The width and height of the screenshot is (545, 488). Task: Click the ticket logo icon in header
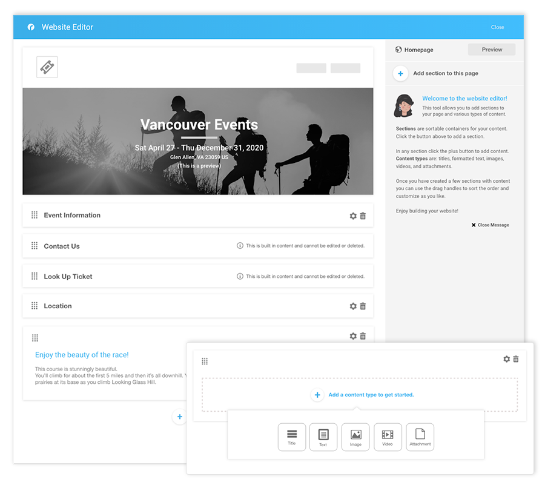click(47, 67)
